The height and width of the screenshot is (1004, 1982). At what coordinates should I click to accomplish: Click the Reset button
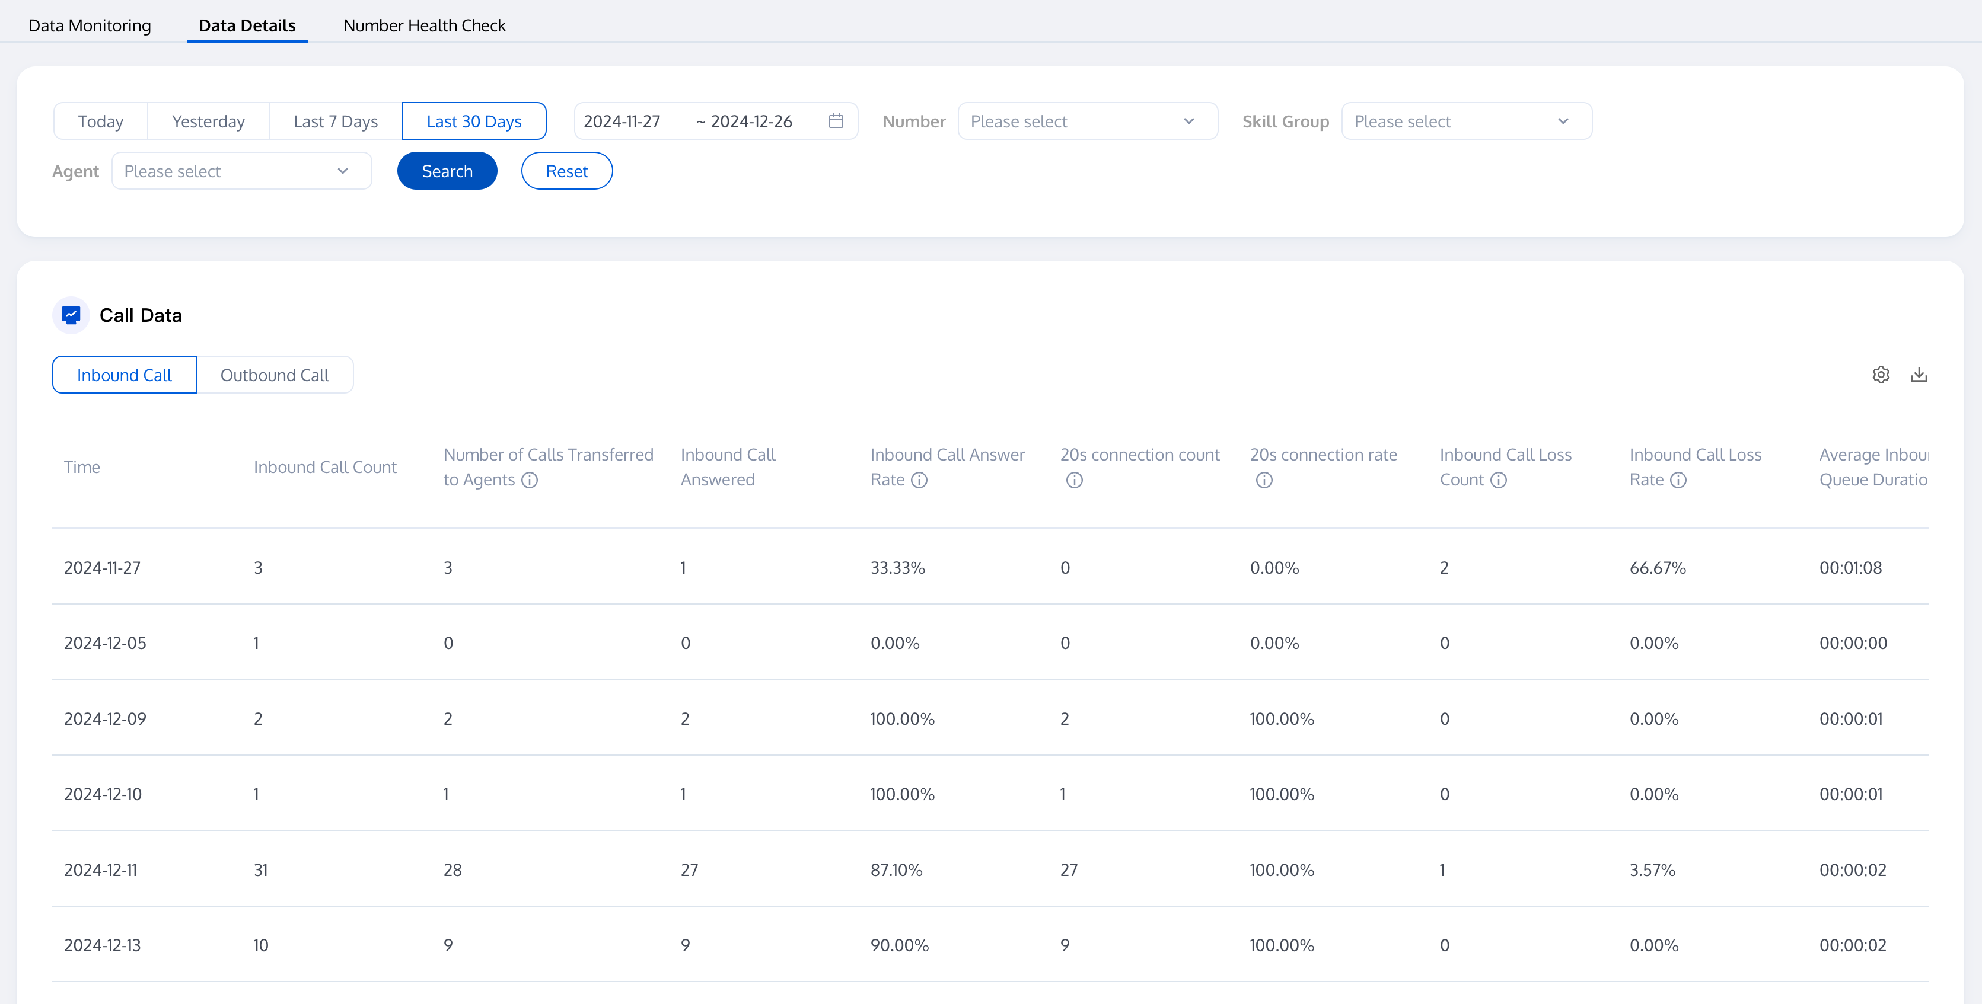click(x=566, y=171)
